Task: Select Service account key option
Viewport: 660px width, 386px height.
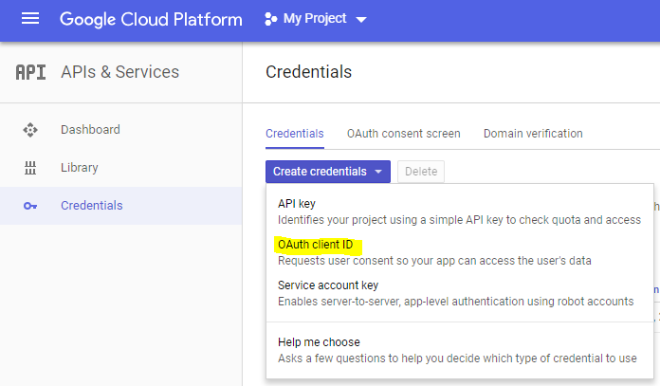Action: (460, 293)
